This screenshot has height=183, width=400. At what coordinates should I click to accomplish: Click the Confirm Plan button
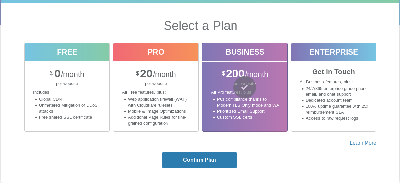[x=199, y=160]
